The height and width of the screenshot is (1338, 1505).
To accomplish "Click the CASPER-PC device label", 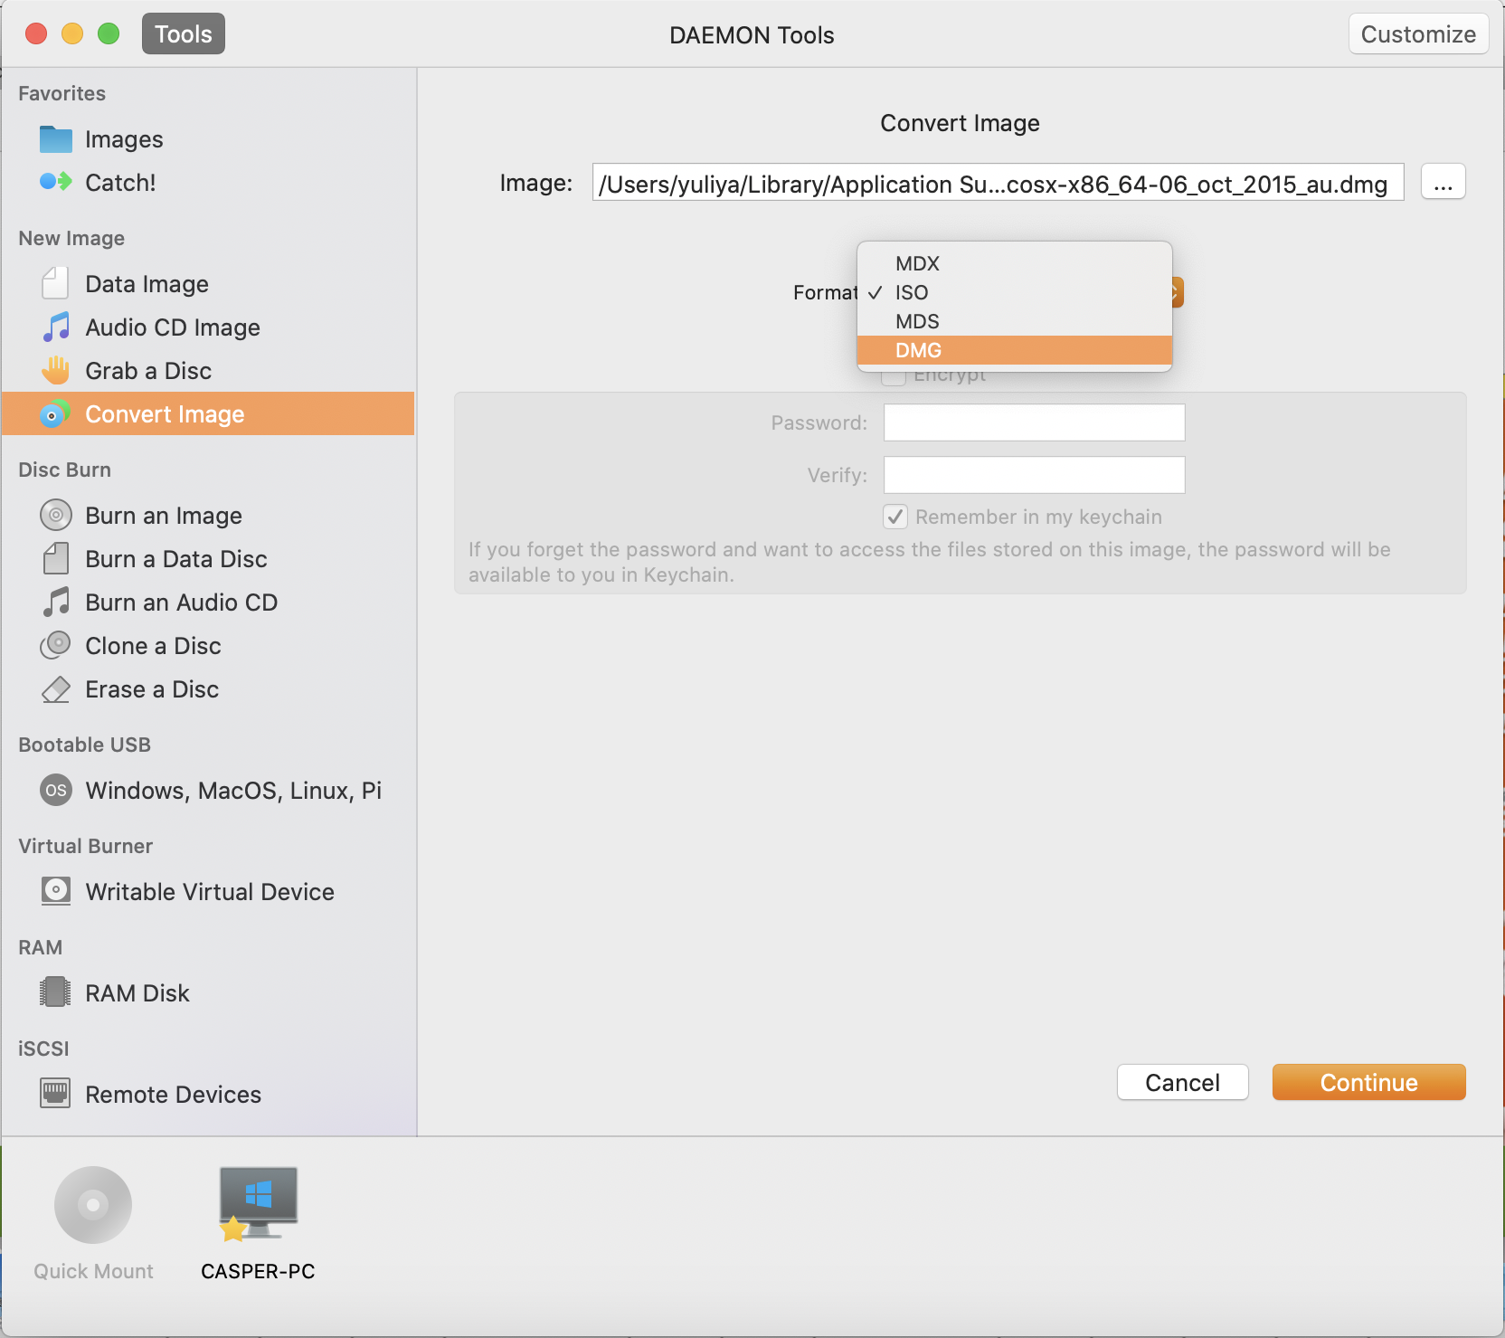I will [258, 1271].
